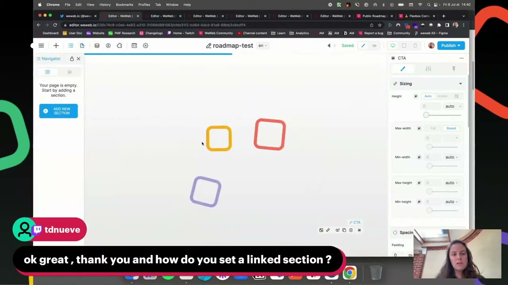The width and height of the screenshot is (508, 285).
Task: Open the Min-width unit auto dropdown
Action: (452, 157)
